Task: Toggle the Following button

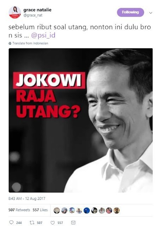Action: [x=130, y=12]
